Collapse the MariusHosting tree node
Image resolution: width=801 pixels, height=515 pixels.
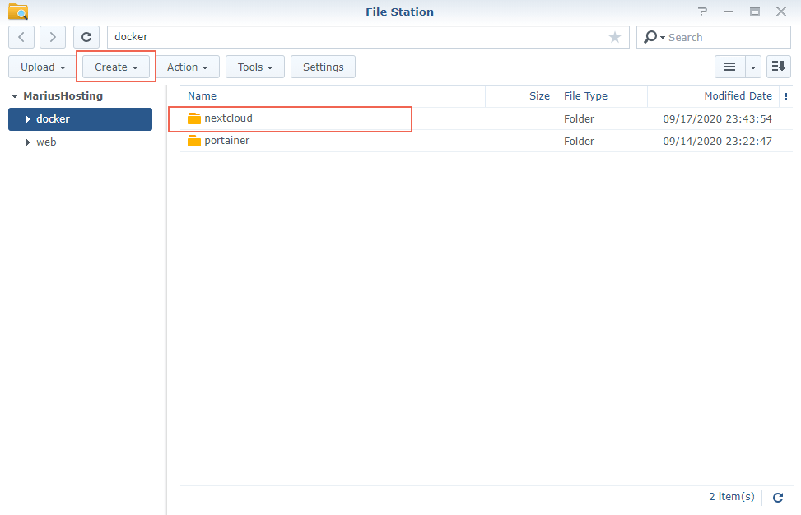pyautogui.click(x=13, y=95)
